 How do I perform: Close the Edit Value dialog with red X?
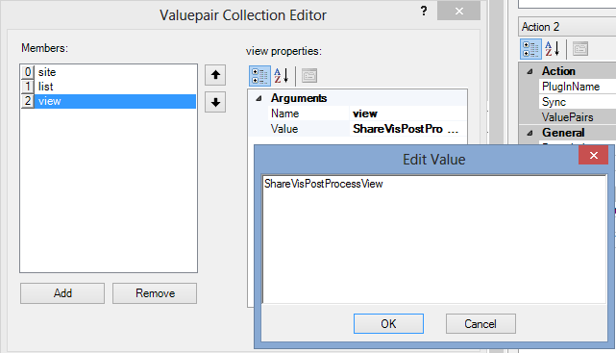coord(594,155)
